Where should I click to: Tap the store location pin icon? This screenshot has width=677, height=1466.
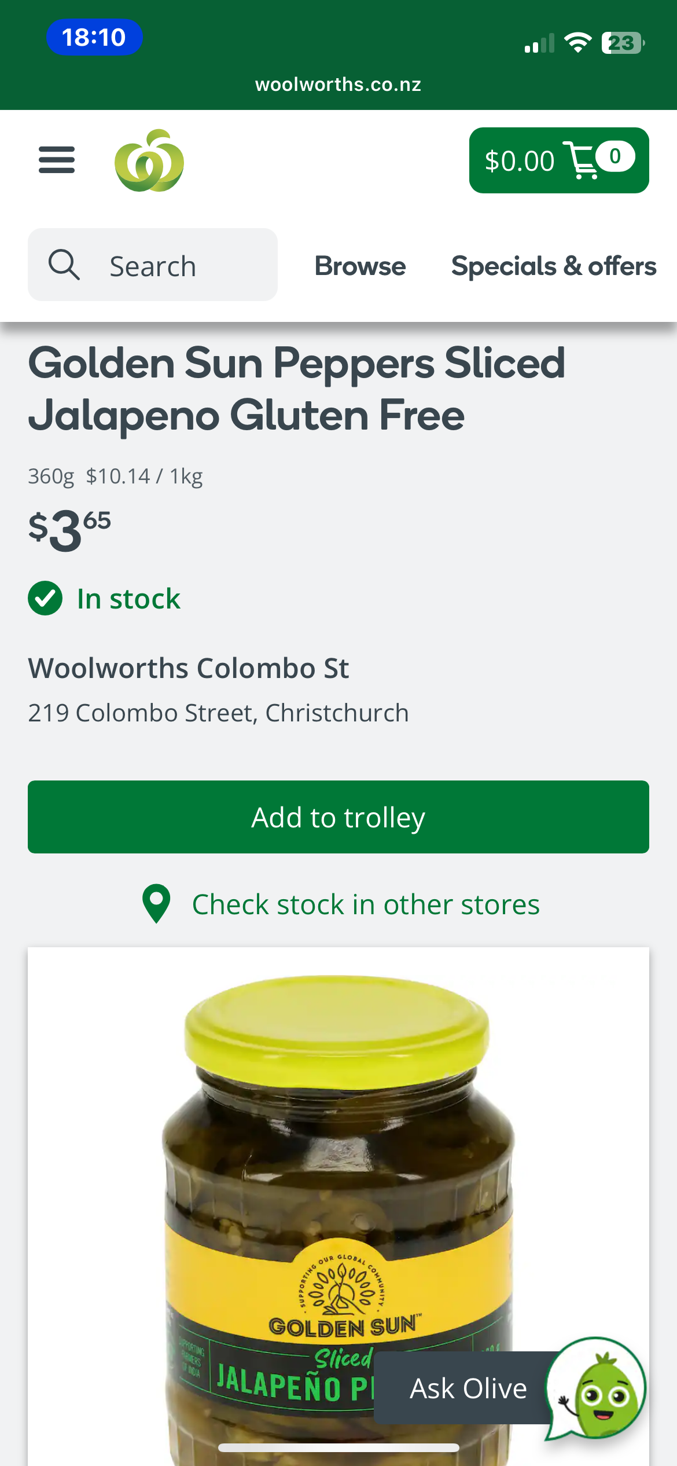point(156,904)
